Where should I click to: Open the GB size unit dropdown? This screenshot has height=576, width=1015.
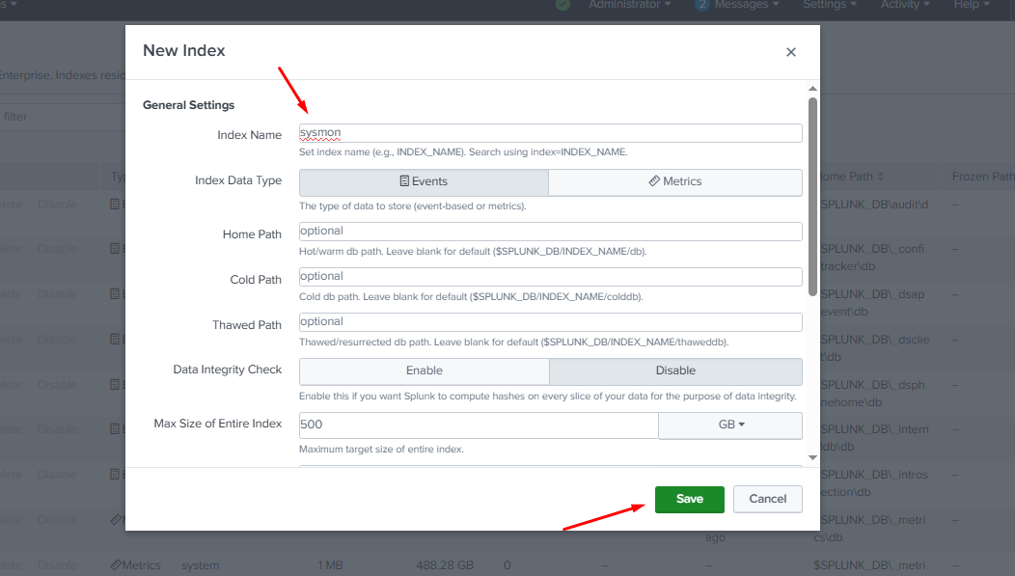point(730,425)
